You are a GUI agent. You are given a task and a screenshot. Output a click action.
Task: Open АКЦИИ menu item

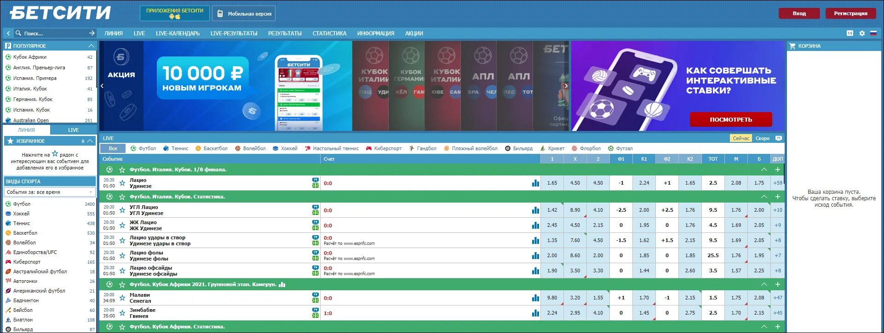(414, 33)
